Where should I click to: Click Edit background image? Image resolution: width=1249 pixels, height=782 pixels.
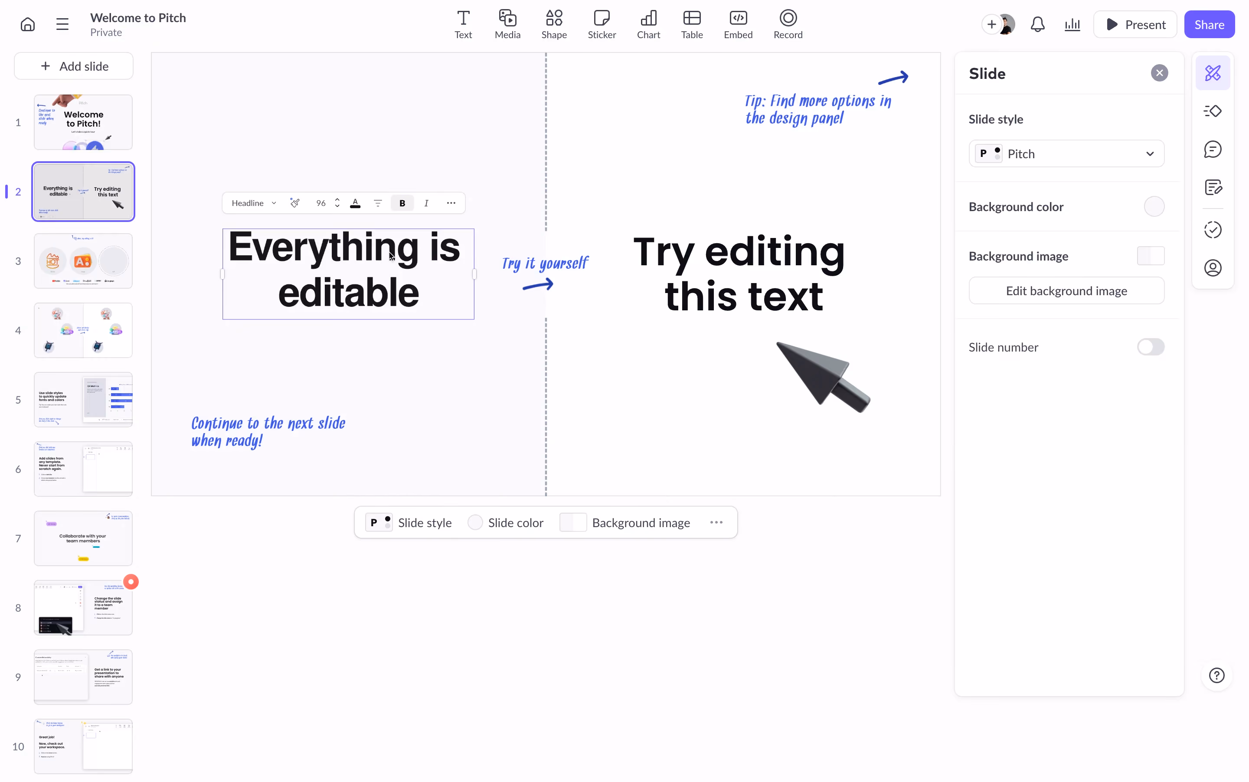coord(1066,291)
